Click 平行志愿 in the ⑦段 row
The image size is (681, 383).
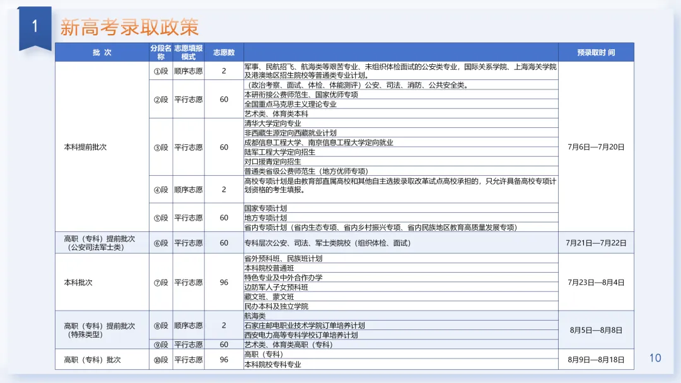[x=189, y=282]
